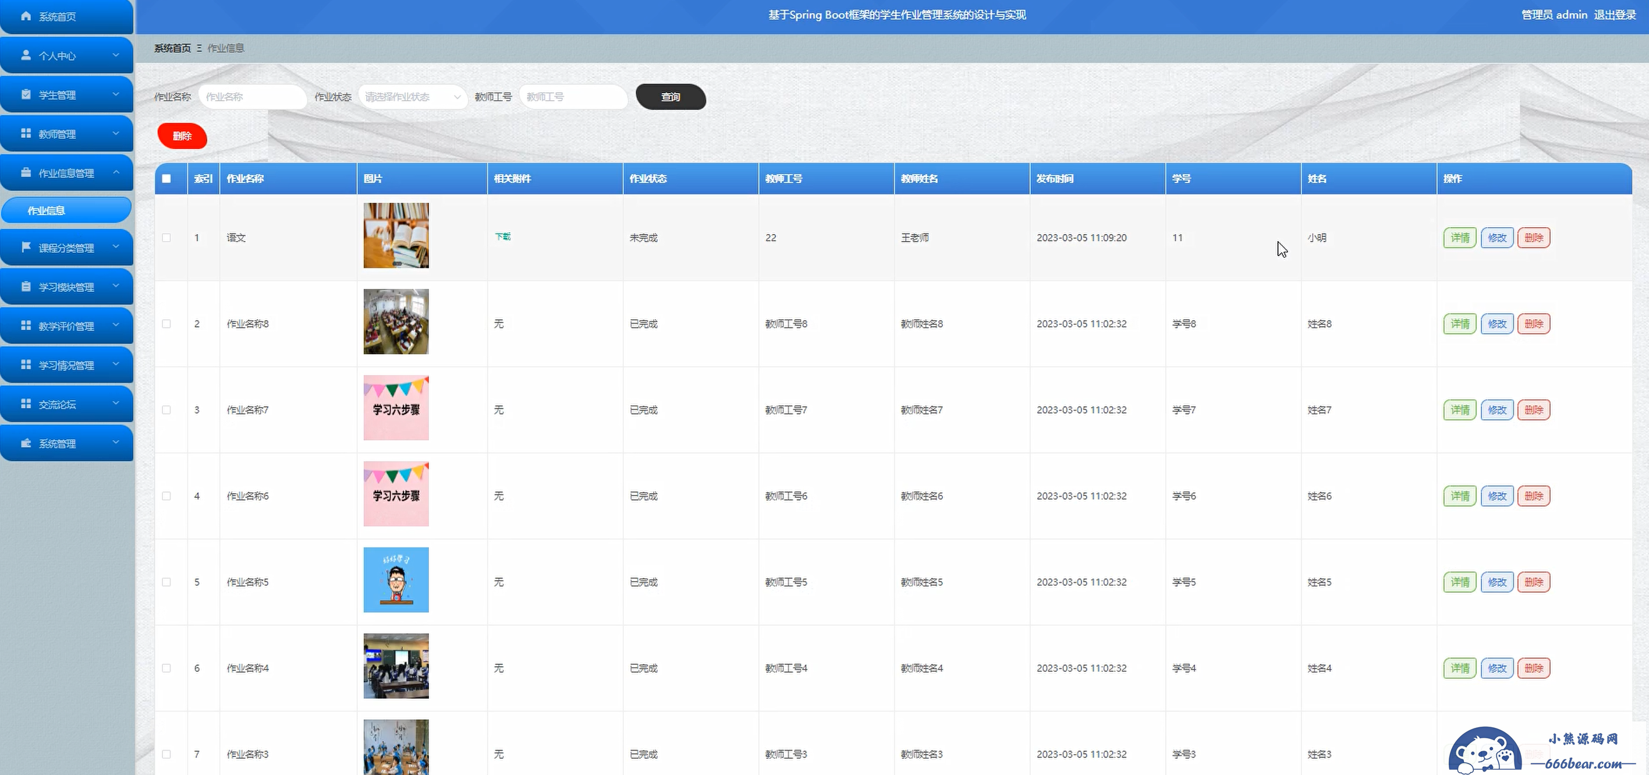
Task: Click the home icon beside 系统首页
Action: click(x=26, y=16)
